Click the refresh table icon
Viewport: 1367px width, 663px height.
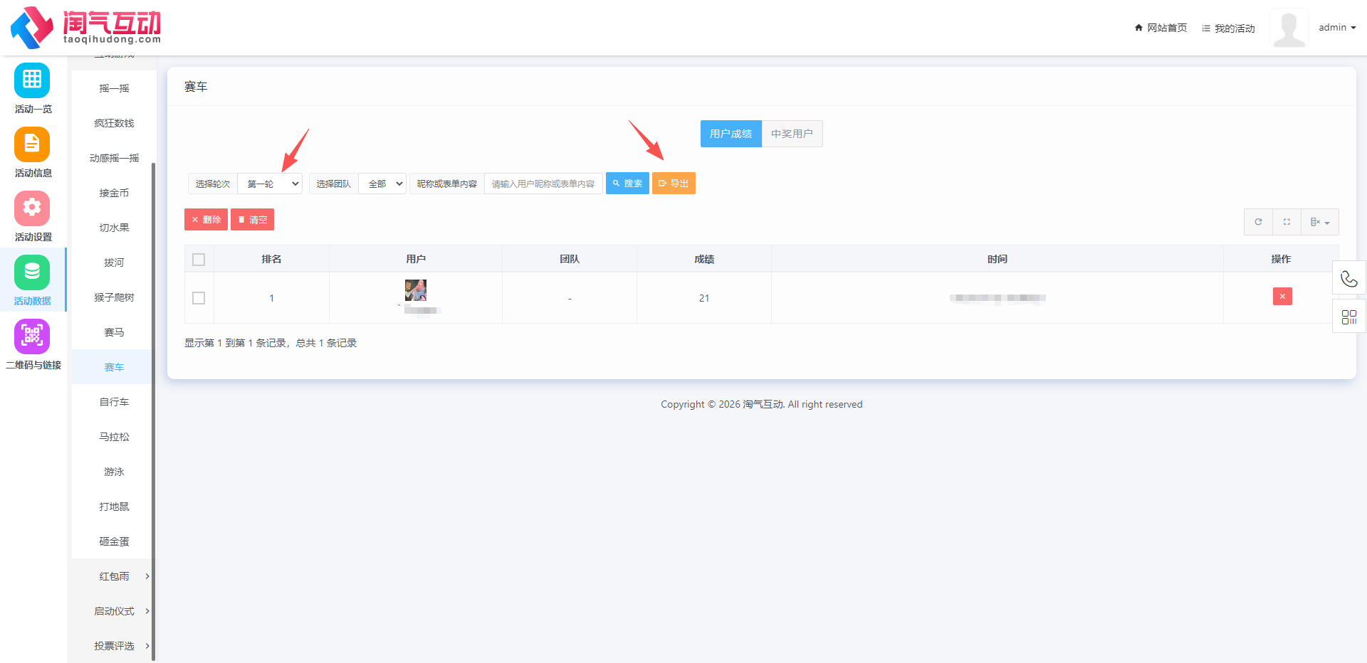(x=1258, y=222)
